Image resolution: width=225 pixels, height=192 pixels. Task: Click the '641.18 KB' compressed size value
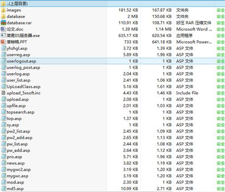(x=162, y=42)
